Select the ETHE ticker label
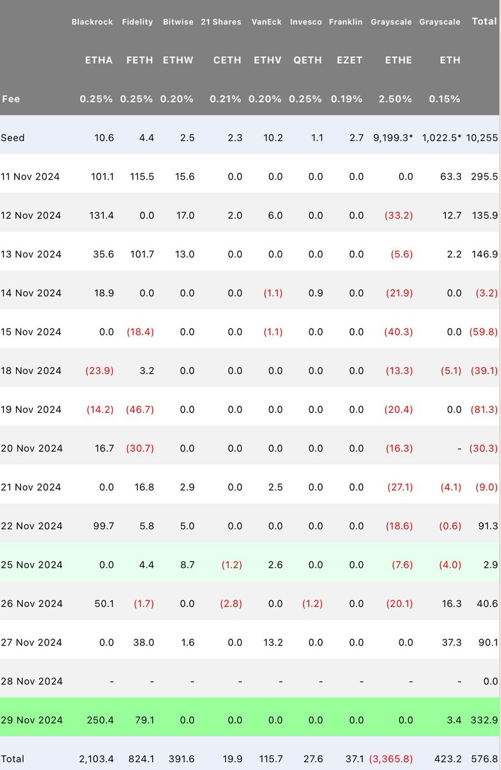501x770 pixels. point(398,60)
